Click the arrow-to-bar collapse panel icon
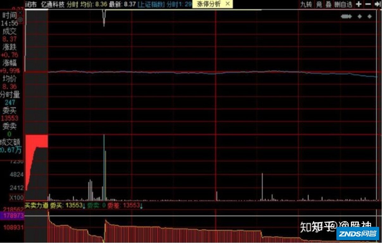 coord(377,4)
